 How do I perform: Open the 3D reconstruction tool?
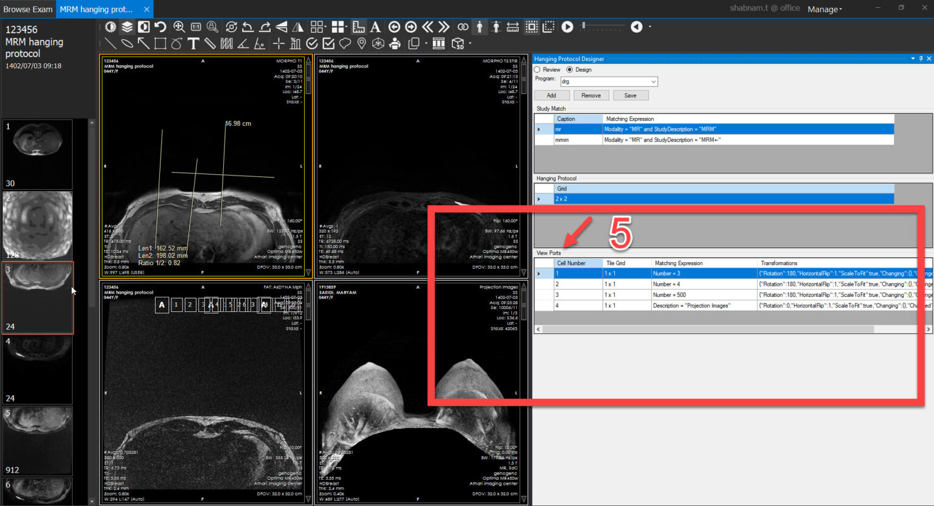pyautogui.click(x=457, y=43)
